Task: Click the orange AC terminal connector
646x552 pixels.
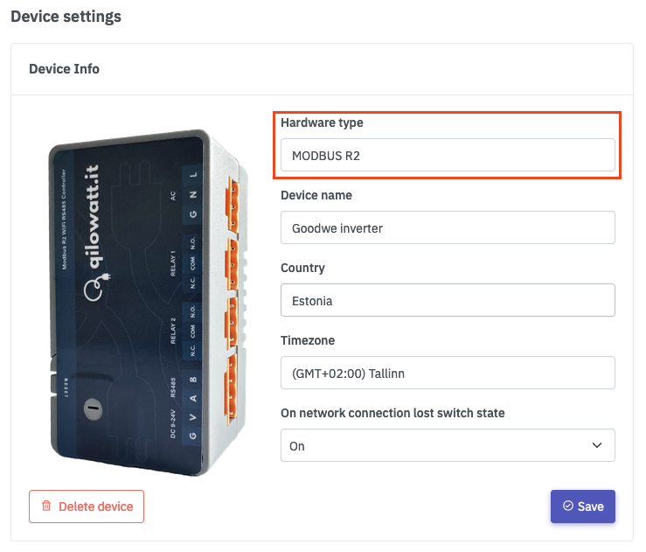Action: (233, 198)
